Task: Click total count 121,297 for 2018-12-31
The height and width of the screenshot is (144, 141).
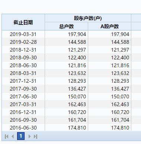Action: point(67,50)
